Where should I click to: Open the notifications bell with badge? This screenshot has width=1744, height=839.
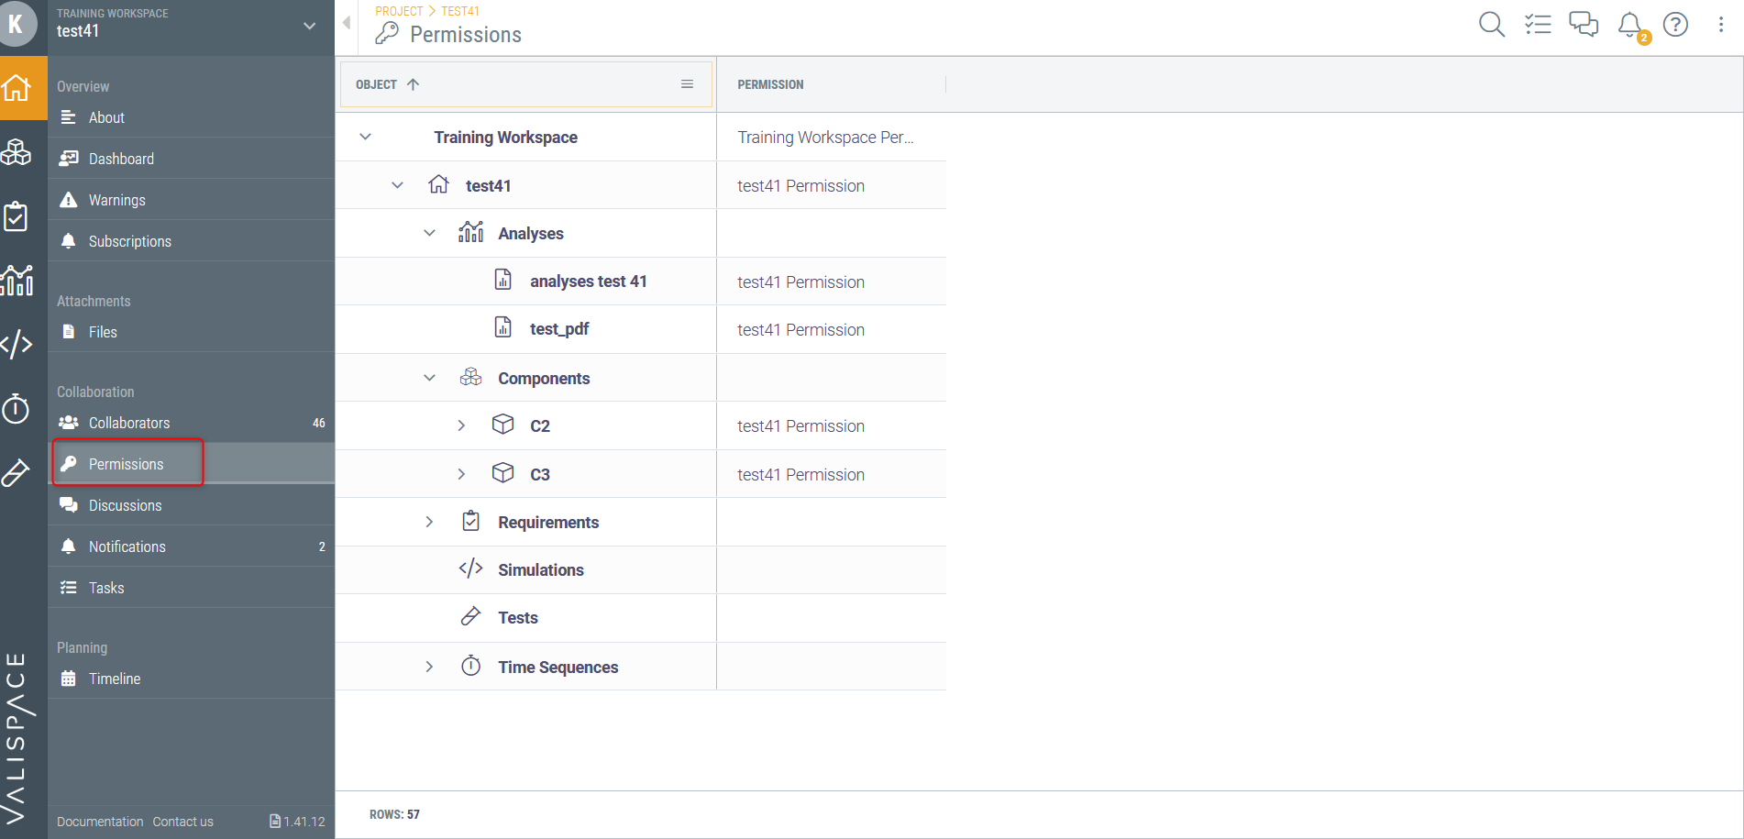pyautogui.click(x=1631, y=26)
